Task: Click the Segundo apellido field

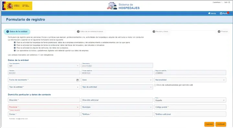Action: [x=190, y=73]
